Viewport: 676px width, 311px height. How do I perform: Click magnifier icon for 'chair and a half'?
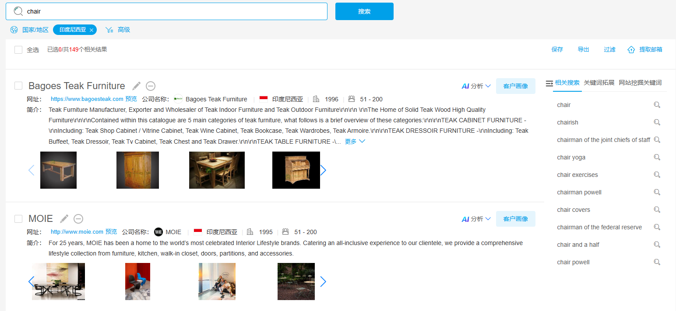[657, 245]
